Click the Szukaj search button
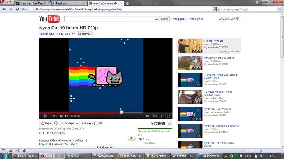 click(x=164, y=19)
